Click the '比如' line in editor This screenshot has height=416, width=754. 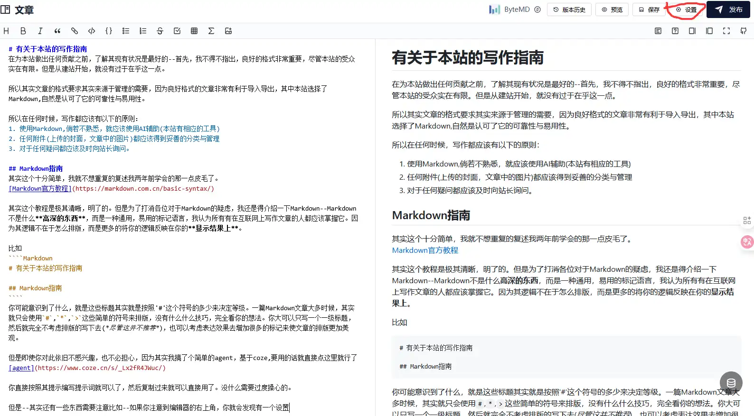15,248
